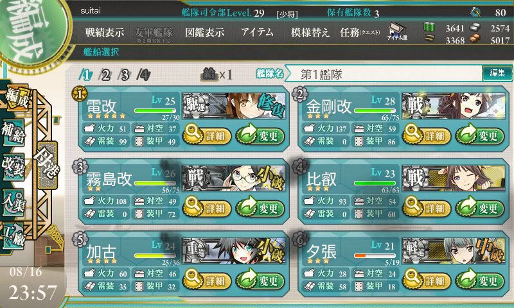
Task: Switch to fleet 2 tab
Action: click(x=105, y=75)
